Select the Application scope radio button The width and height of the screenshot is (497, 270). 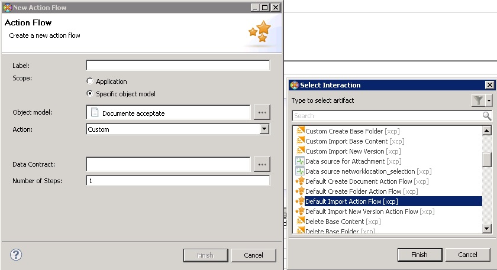click(x=90, y=81)
